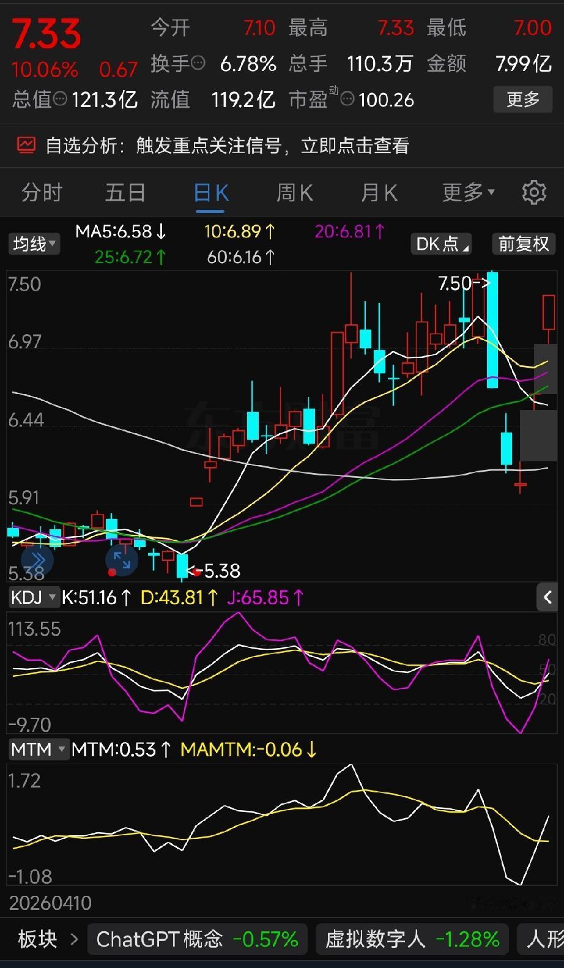This screenshot has height=968, width=564.
Task: Tap the double-arrow scroll icon on chart
Action: click(37, 560)
